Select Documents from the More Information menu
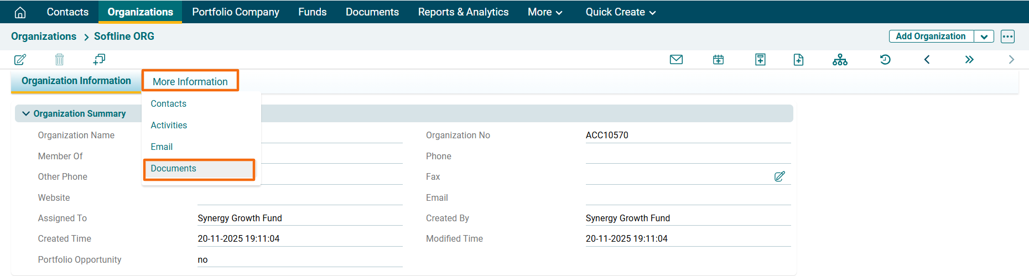1029x276 pixels. click(x=174, y=169)
